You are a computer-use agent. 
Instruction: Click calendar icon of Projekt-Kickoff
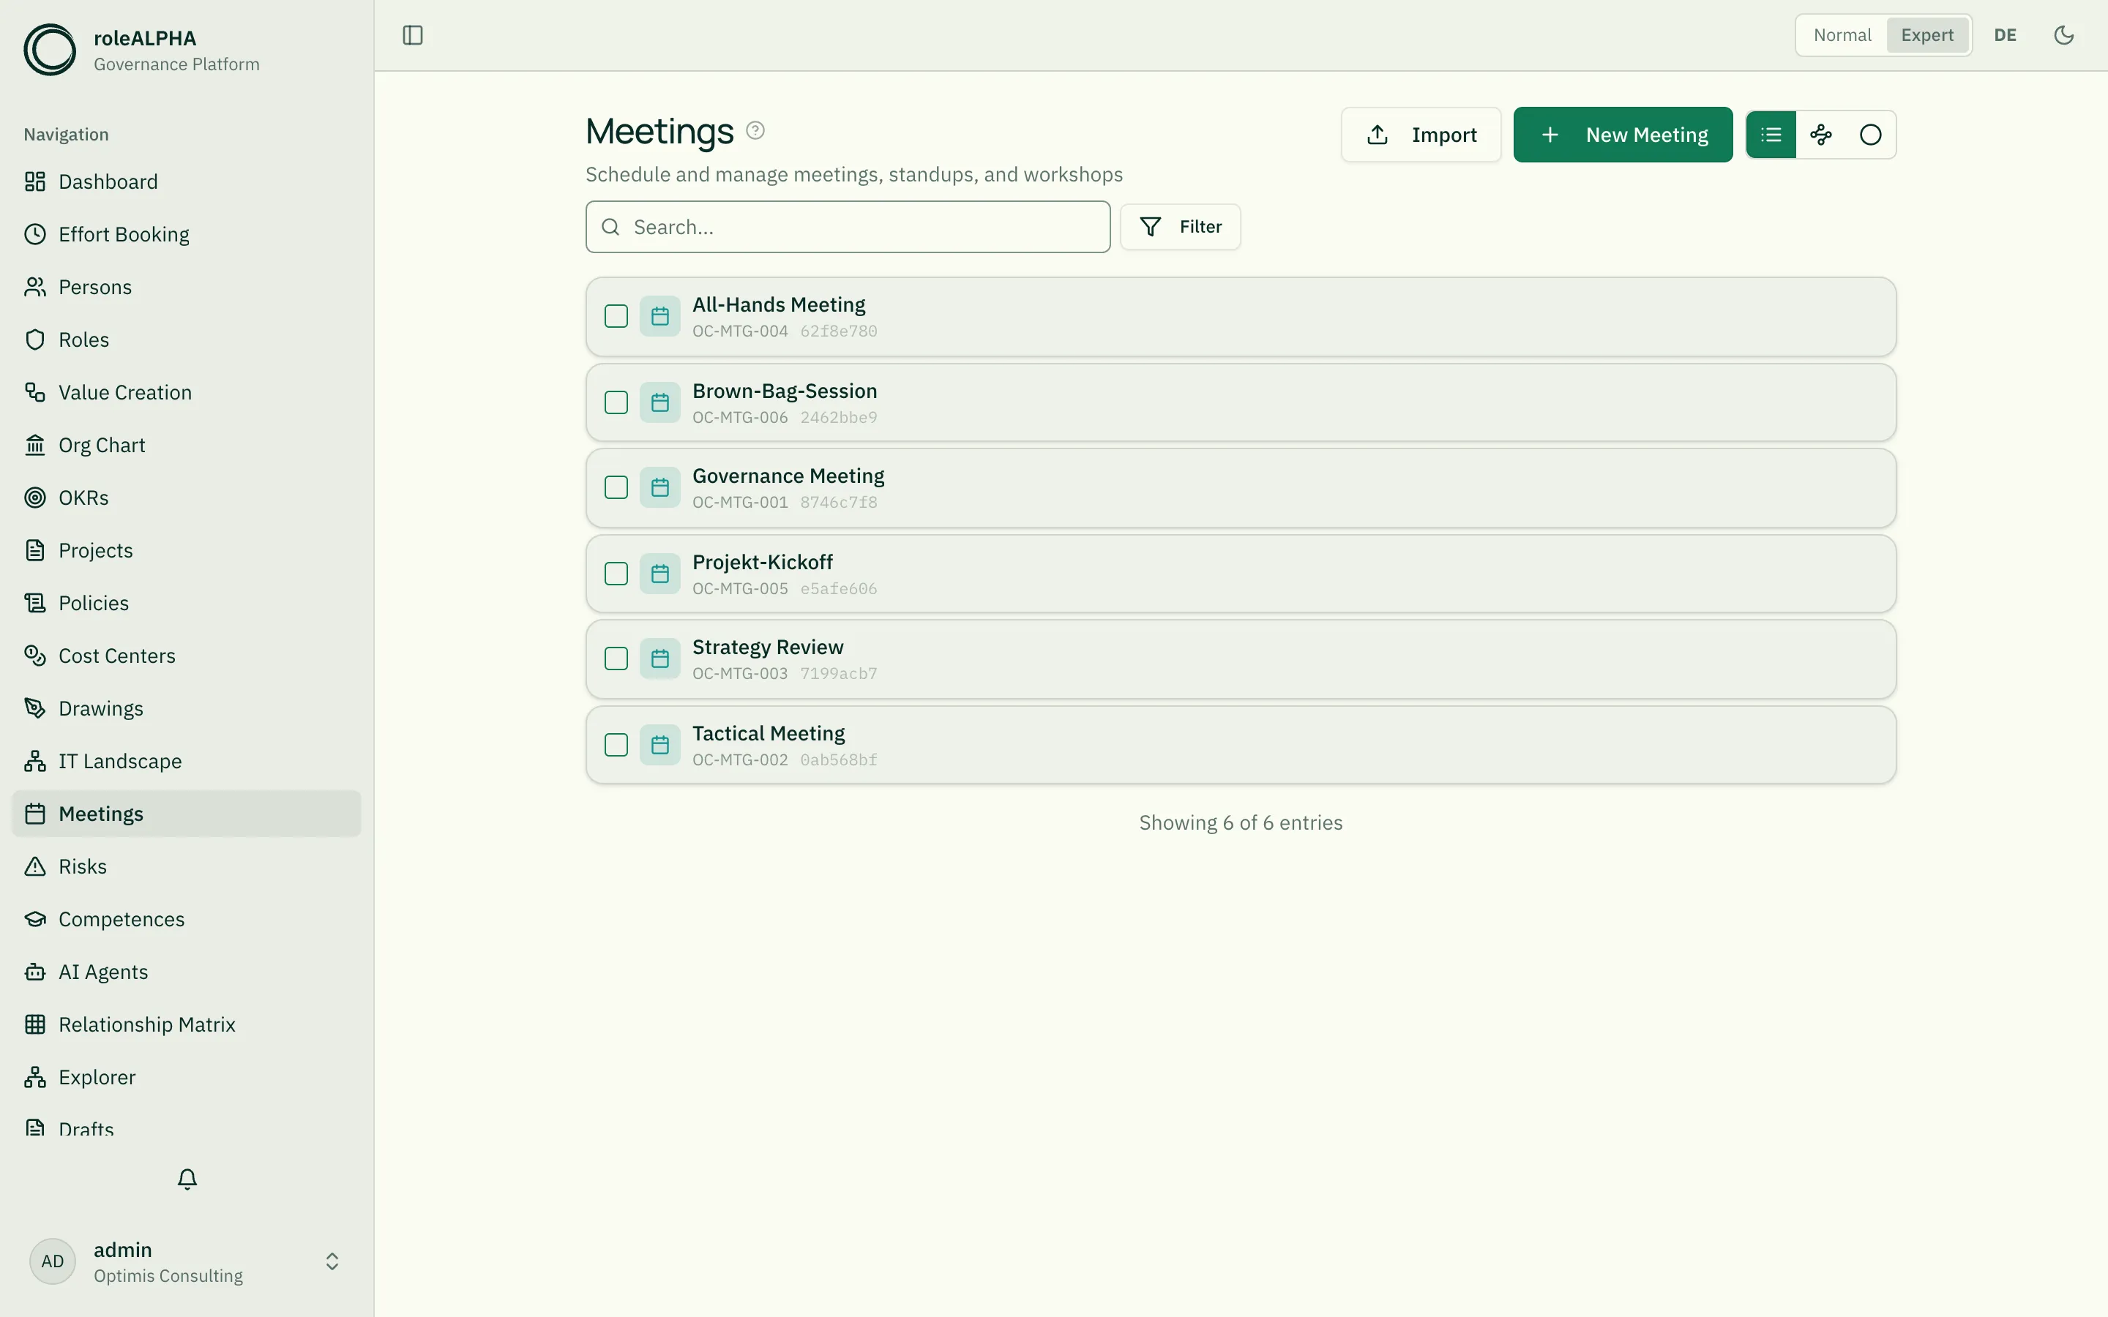tap(660, 574)
